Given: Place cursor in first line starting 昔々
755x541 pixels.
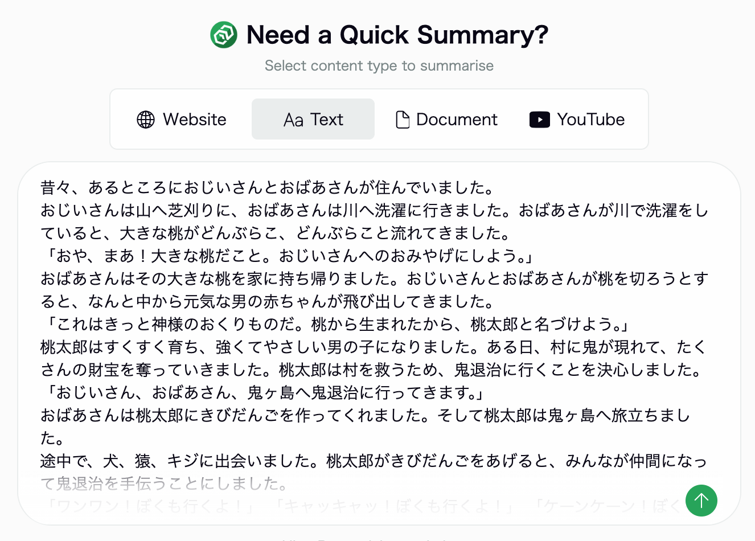Looking at the screenshot, I should click(268, 187).
